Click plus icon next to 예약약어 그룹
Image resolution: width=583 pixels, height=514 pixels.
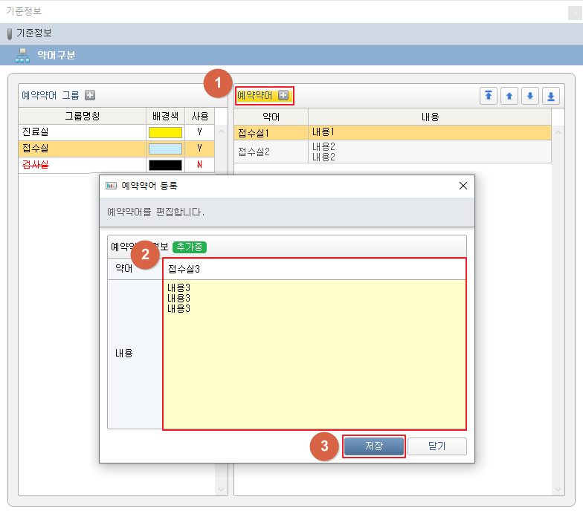pyautogui.click(x=90, y=95)
